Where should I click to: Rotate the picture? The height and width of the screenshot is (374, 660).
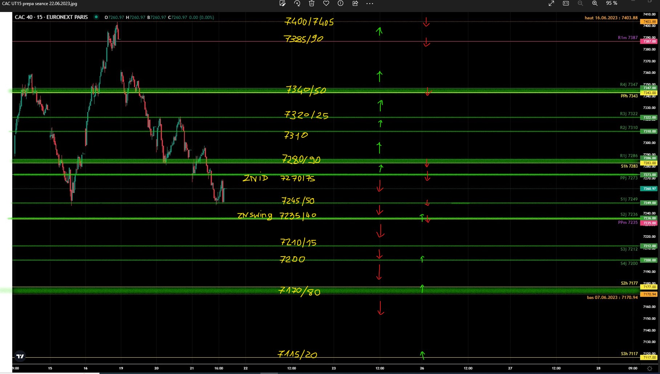point(297,3)
